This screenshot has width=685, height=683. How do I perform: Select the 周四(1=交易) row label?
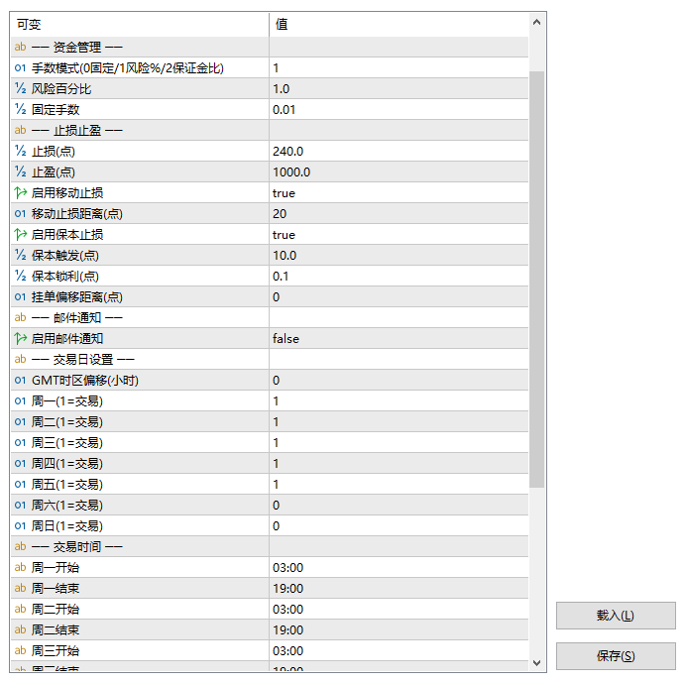click(67, 464)
